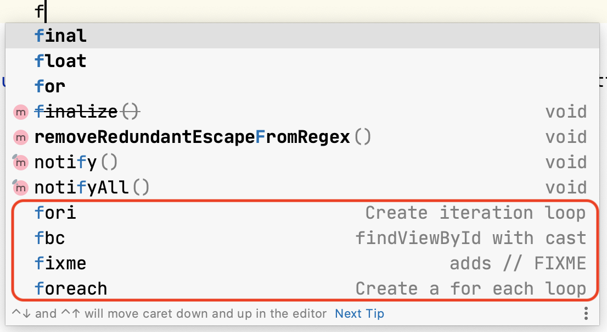Select the deprecated finalize() method entry
The width and height of the screenshot is (607, 332).
[88, 112]
